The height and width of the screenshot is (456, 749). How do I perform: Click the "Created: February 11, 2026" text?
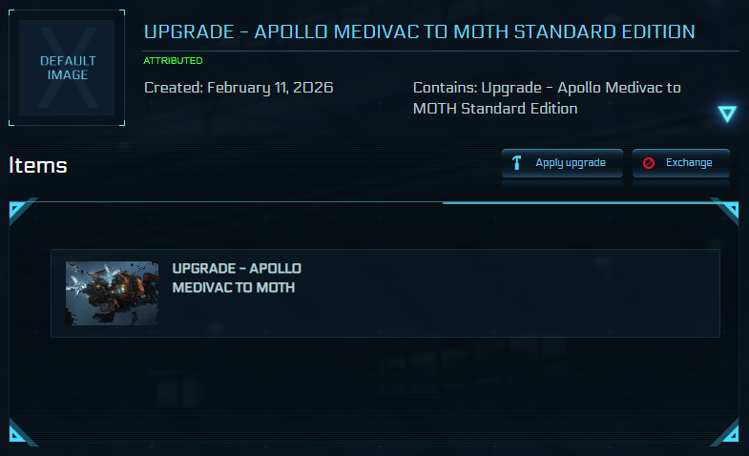pos(239,88)
